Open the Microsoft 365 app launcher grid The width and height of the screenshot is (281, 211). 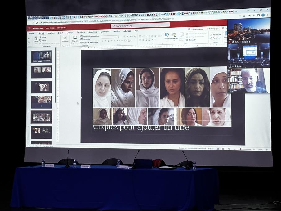pos(29,28)
